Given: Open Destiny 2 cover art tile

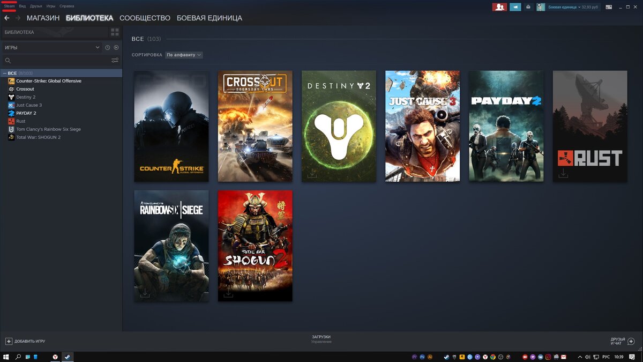Looking at the screenshot, I should tap(339, 126).
